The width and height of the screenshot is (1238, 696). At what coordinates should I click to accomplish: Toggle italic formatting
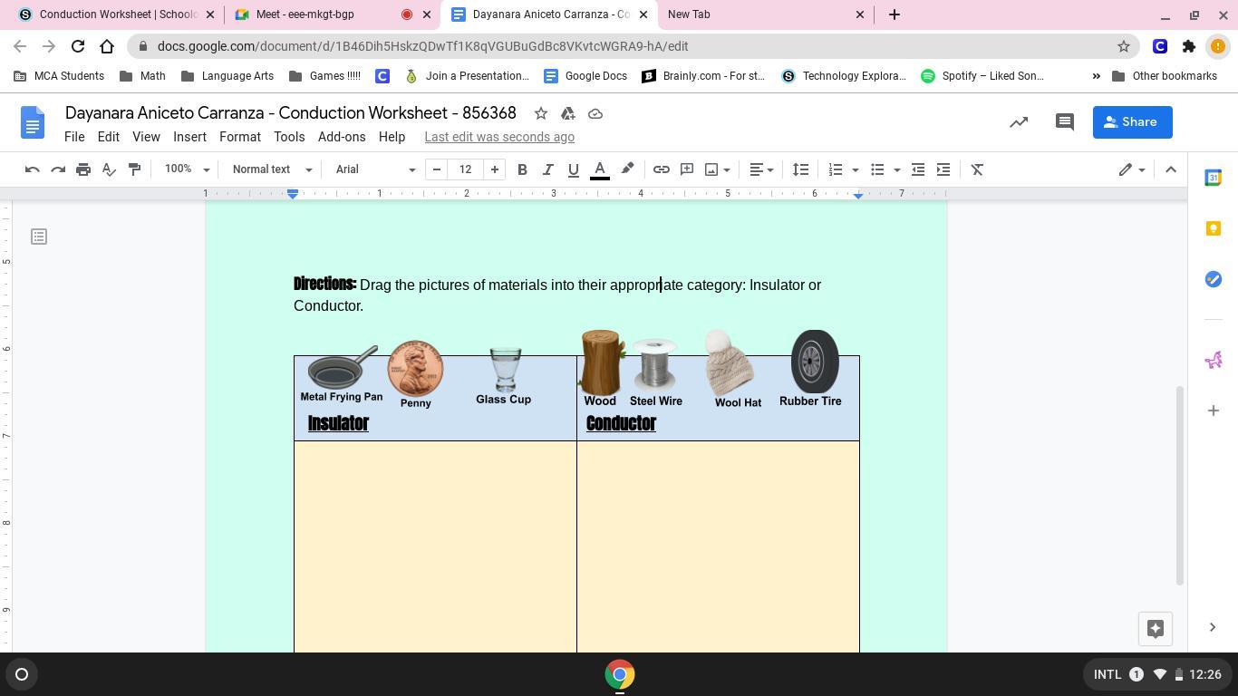point(547,169)
